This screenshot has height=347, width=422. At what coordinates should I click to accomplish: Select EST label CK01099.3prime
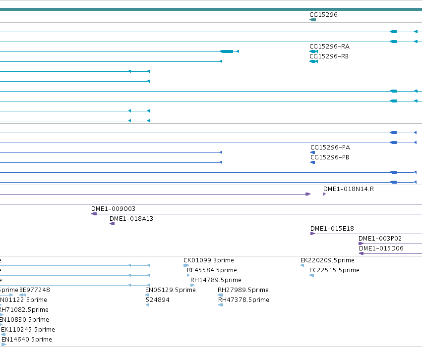[209, 260]
